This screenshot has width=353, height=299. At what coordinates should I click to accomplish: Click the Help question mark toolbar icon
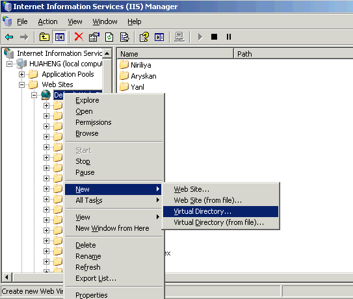click(144, 37)
